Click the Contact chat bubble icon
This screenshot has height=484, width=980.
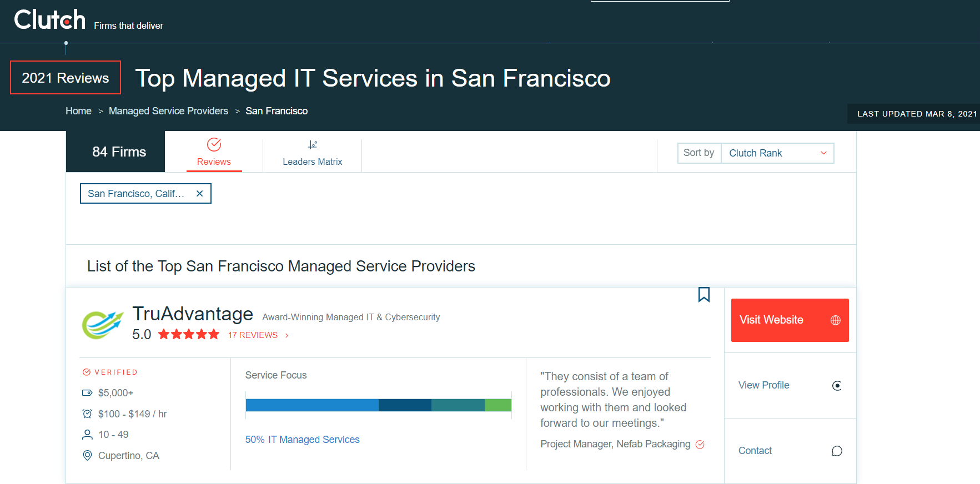[x=837, y=451]
